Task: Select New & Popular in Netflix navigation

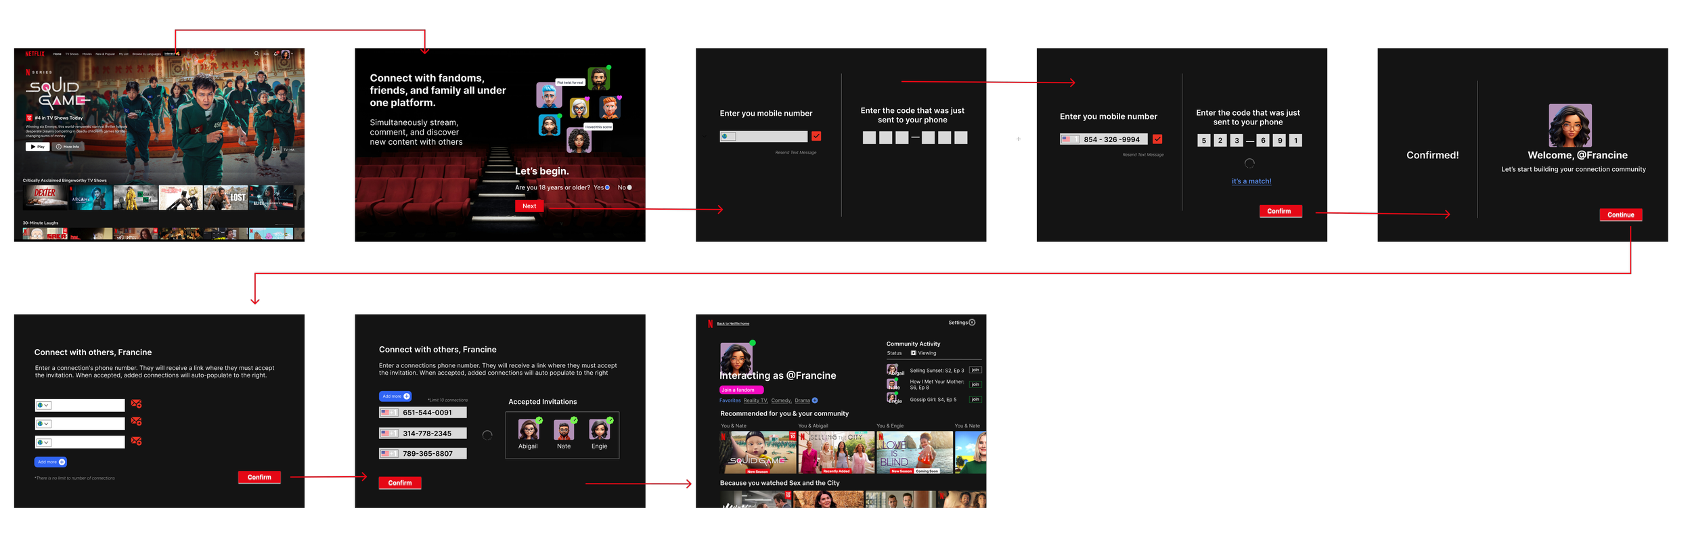Action: 105,53
